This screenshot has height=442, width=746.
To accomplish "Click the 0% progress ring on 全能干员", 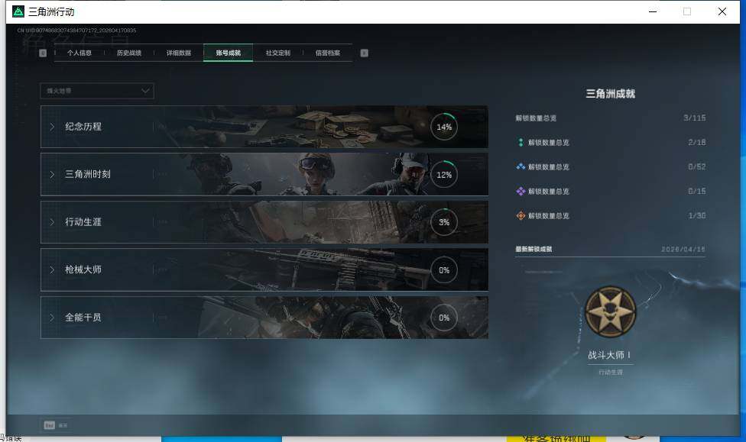I will point(444,318).
